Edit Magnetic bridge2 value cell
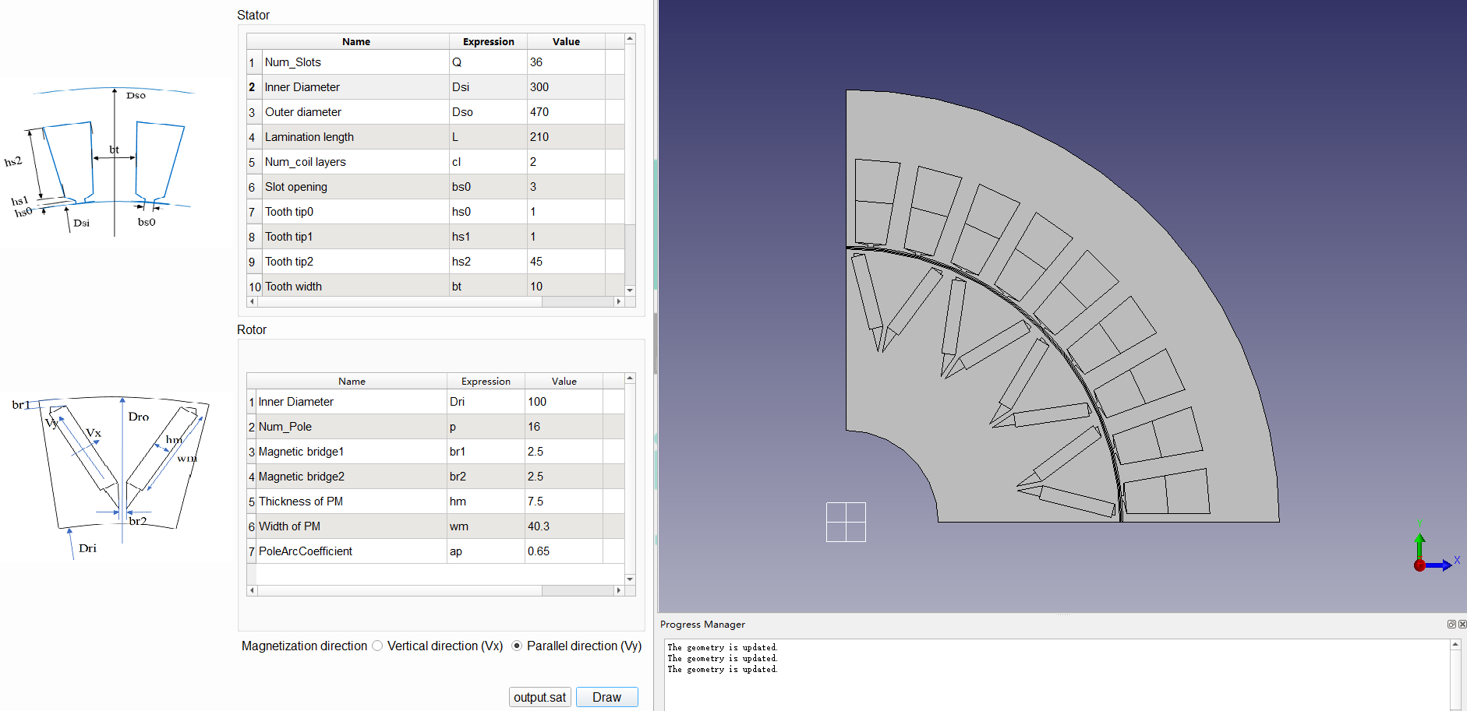 coord(564,477)
